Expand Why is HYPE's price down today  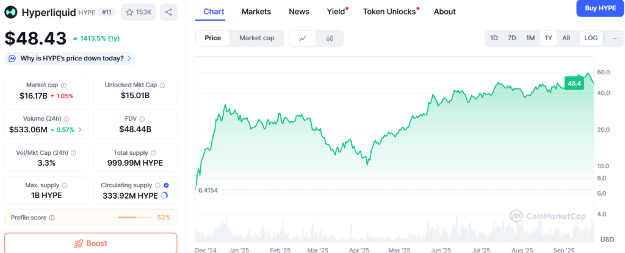70,59
